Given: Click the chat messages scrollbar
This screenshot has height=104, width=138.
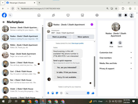Looking at the screenshot, I should coord(94,72).
